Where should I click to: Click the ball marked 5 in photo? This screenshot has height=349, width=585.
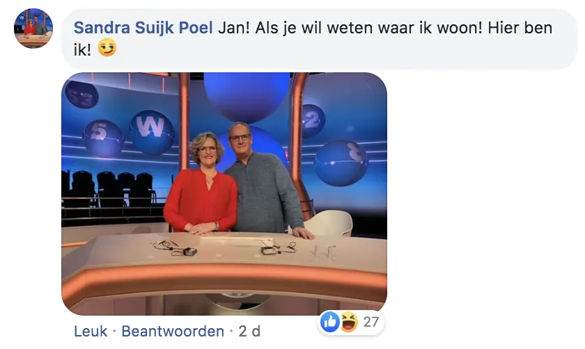pos(103,138)
